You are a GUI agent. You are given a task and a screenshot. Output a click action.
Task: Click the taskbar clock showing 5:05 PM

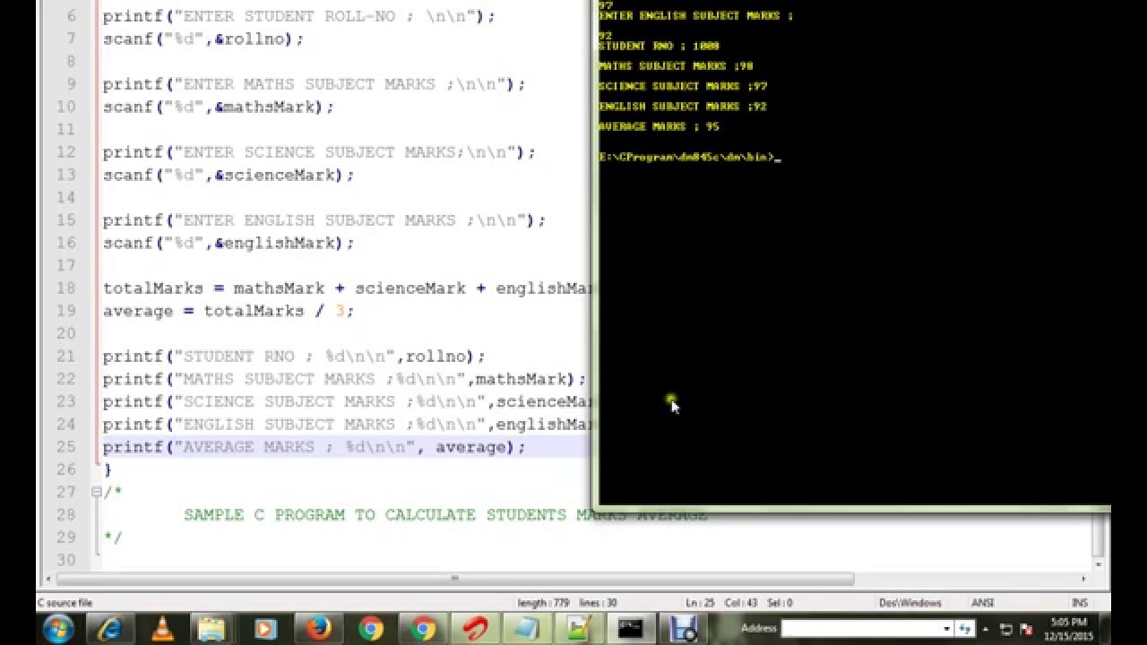click(1070, 629)
